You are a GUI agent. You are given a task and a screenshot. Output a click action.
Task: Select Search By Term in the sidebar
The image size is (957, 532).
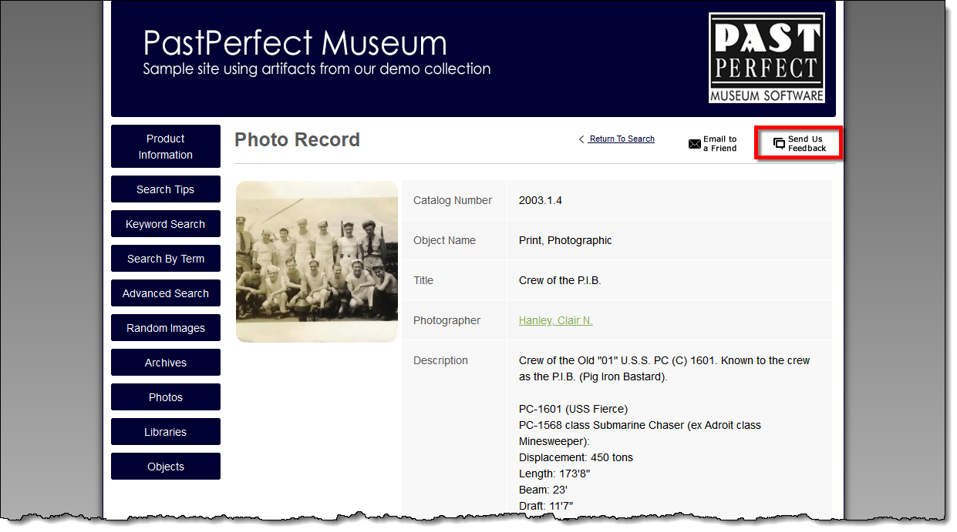(x=166, y=259)
